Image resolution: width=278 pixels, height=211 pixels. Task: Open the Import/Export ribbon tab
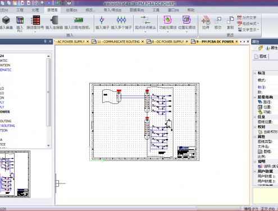(112, 10)
